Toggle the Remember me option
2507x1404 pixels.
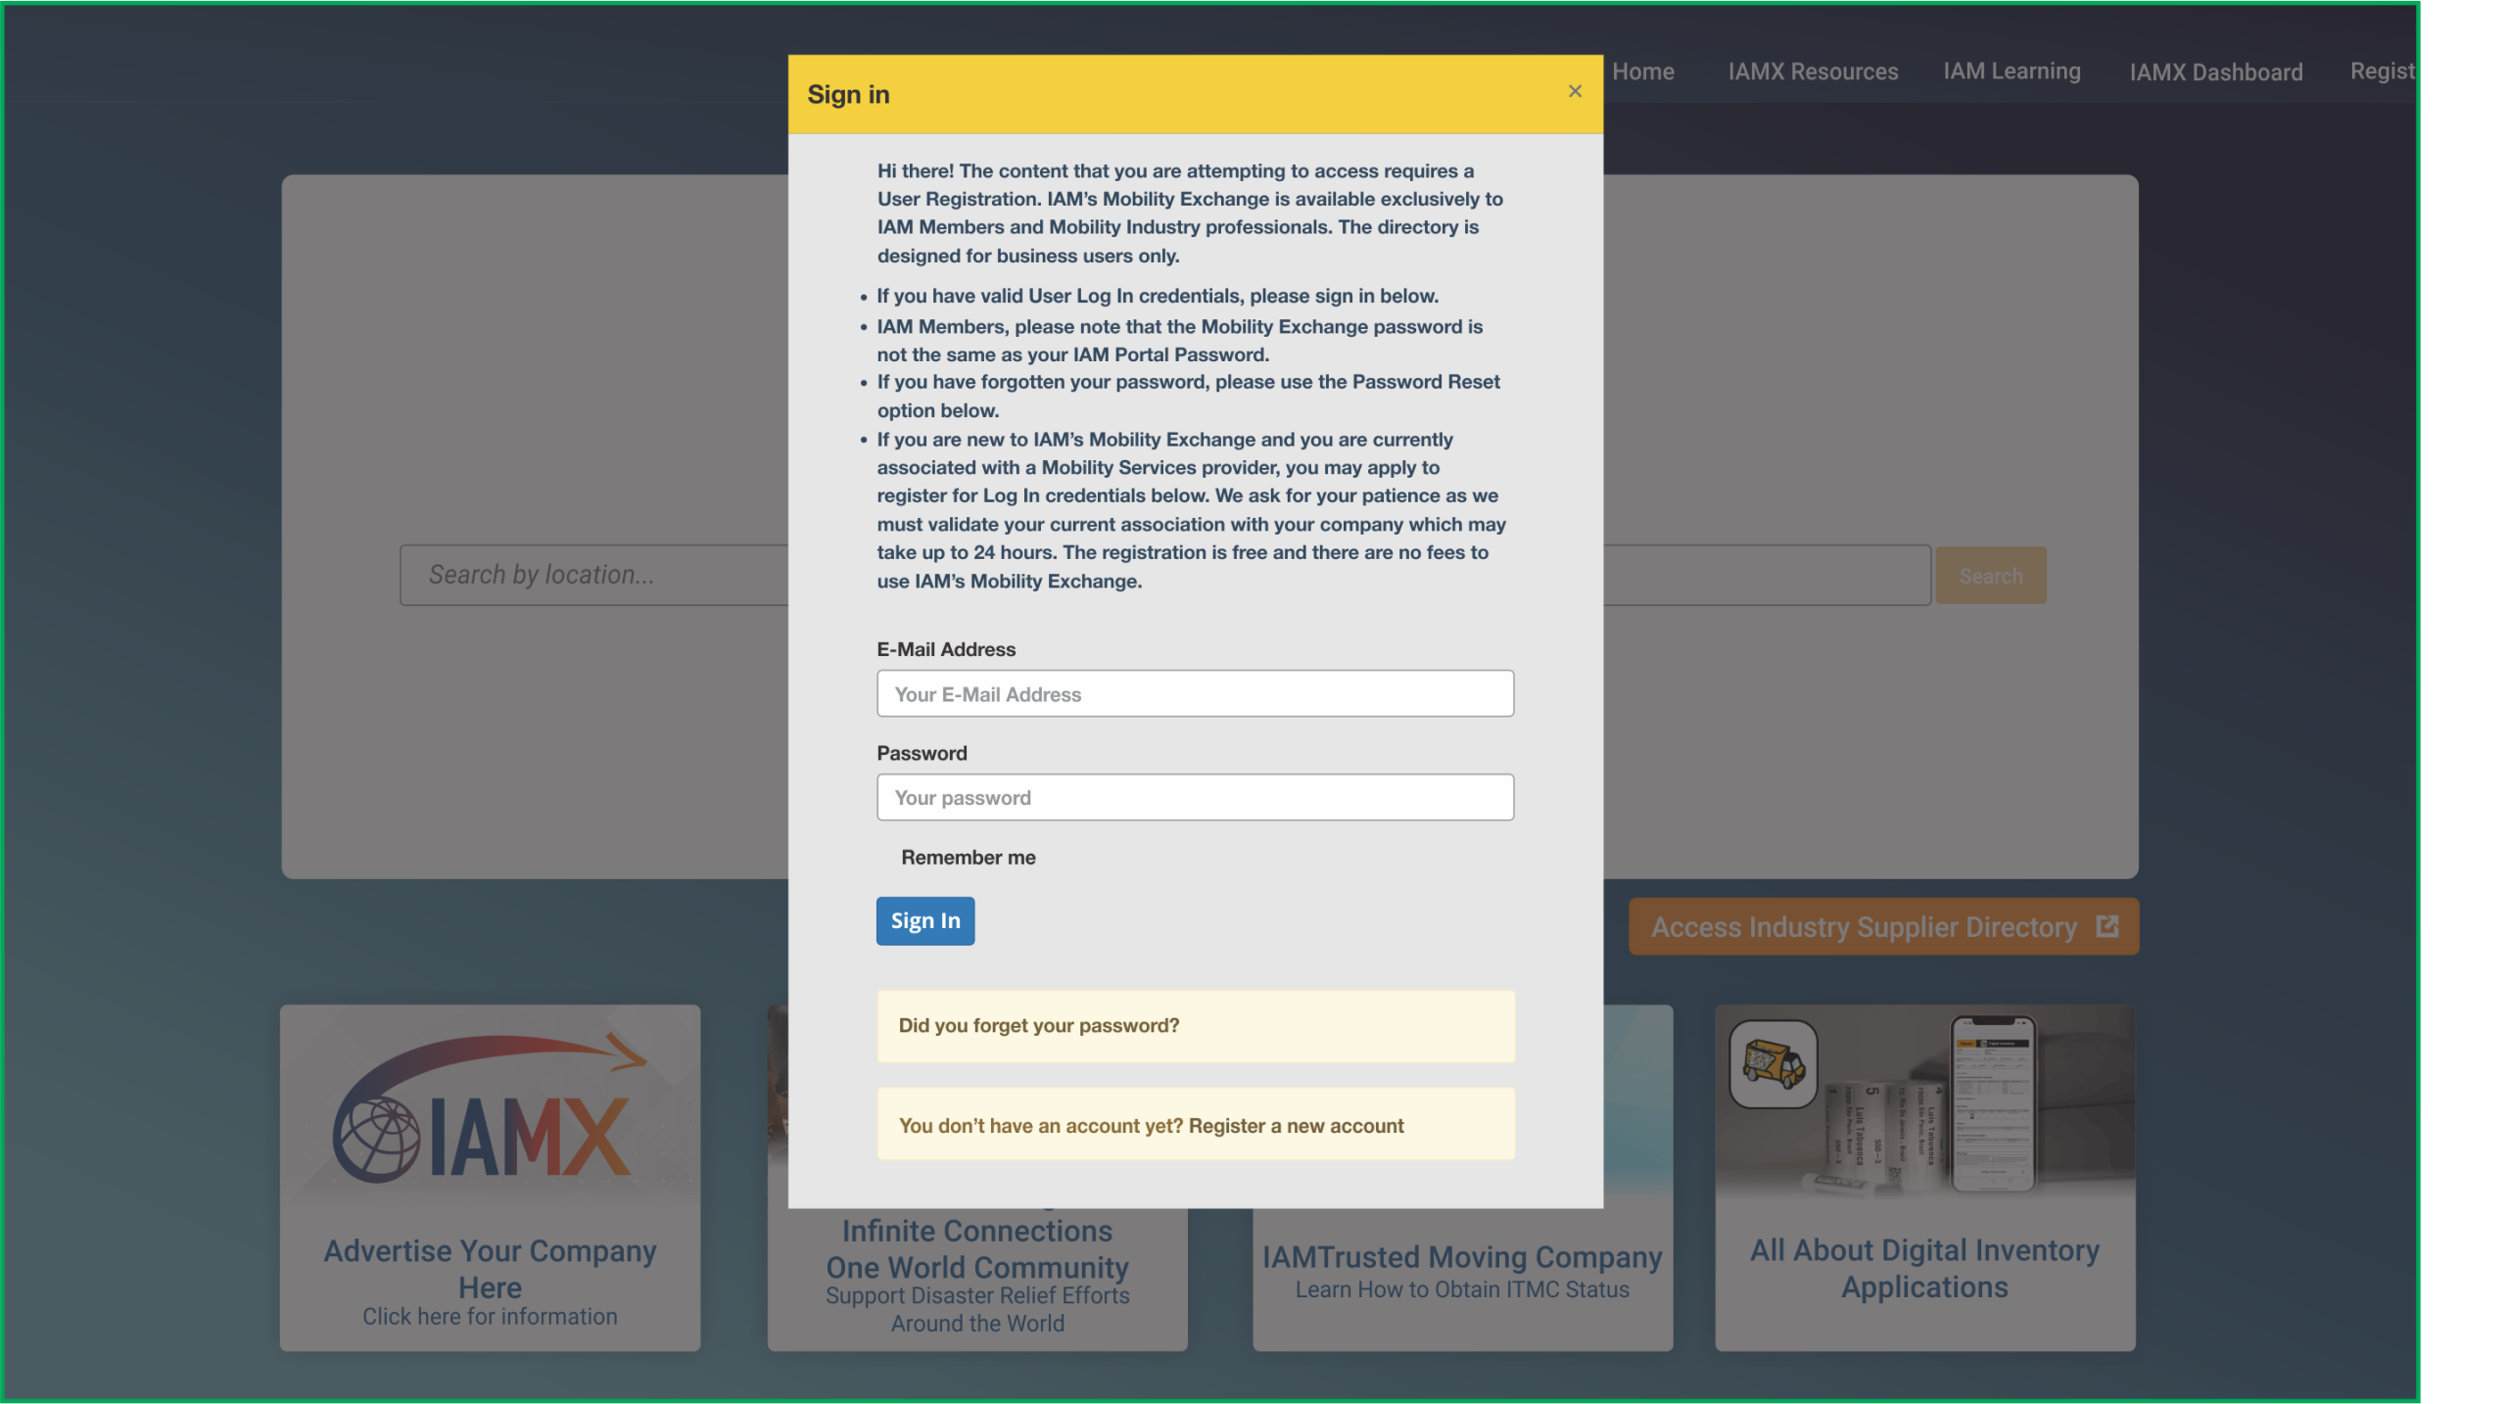(x=968, y=857)
